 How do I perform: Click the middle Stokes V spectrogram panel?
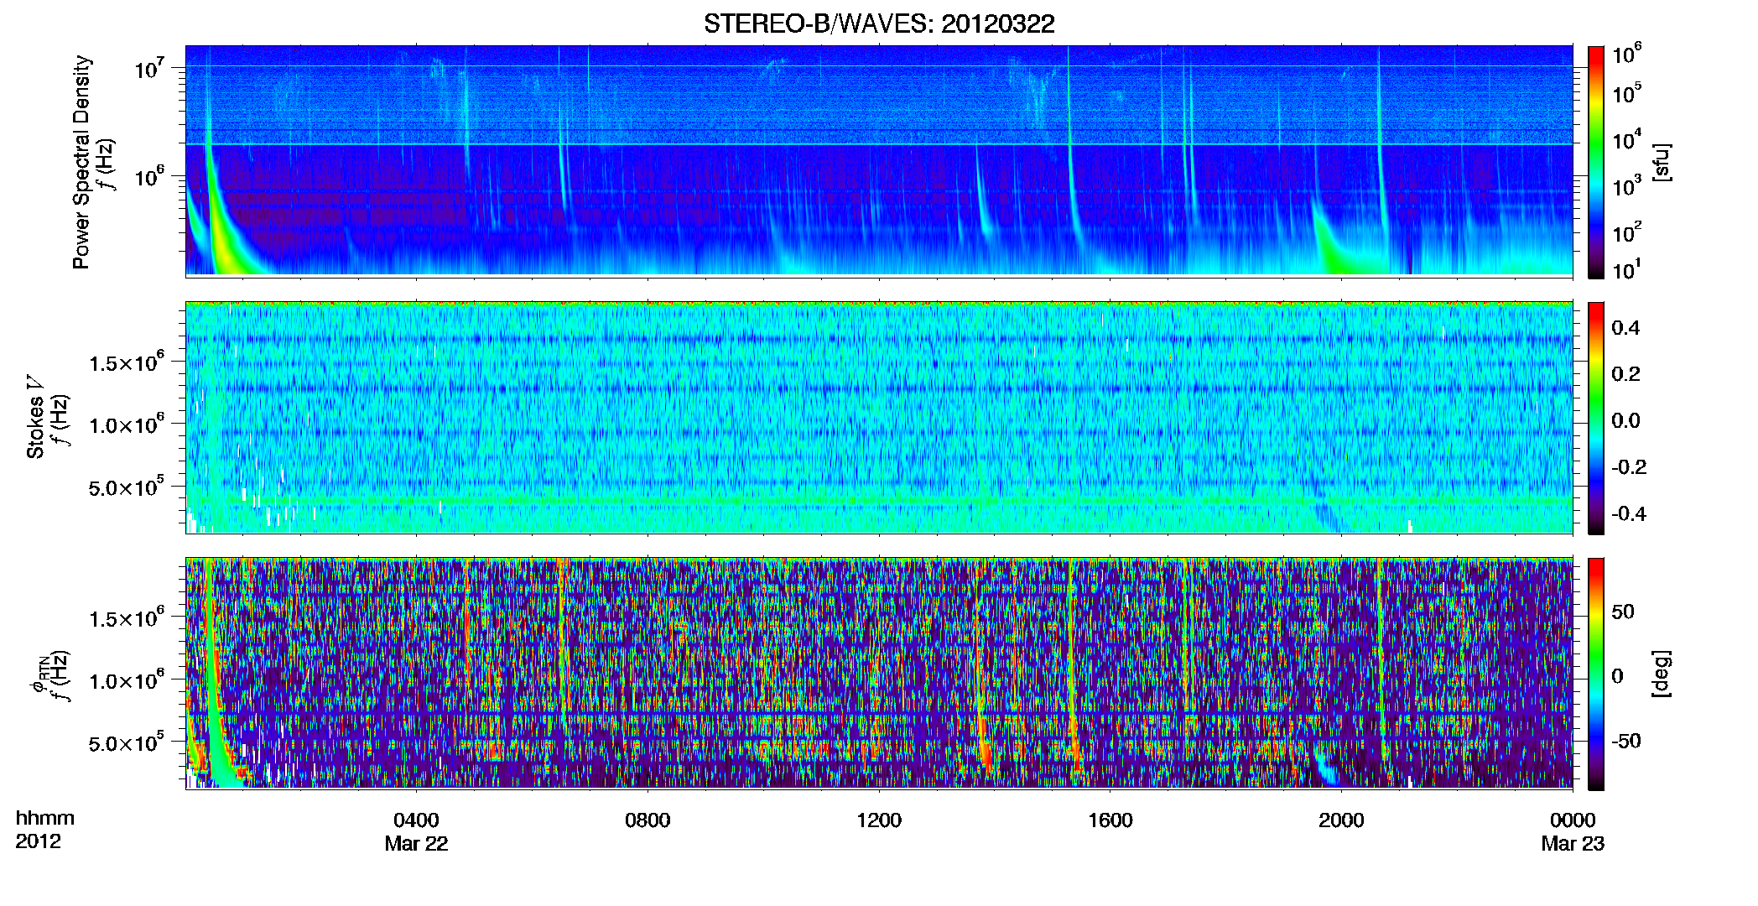click(879, 417)
